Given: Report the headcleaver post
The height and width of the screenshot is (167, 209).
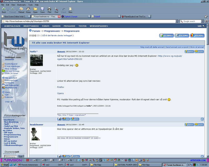Looking at the screenshot, I should click(x=189, y=125).
